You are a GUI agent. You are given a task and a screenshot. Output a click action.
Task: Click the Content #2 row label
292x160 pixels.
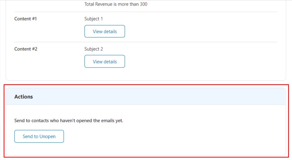coord(26,49)
